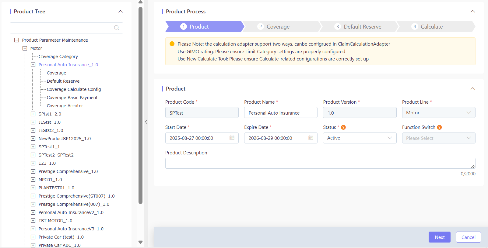Expand the 123_1.0 tree node
Screen dimensions: 488x248
click(x=33, y=163)
